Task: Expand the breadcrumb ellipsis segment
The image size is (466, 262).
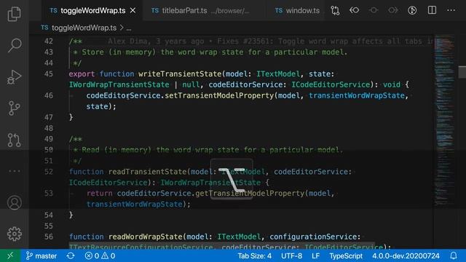Action: pyautogui.click(x=129, y=28)
